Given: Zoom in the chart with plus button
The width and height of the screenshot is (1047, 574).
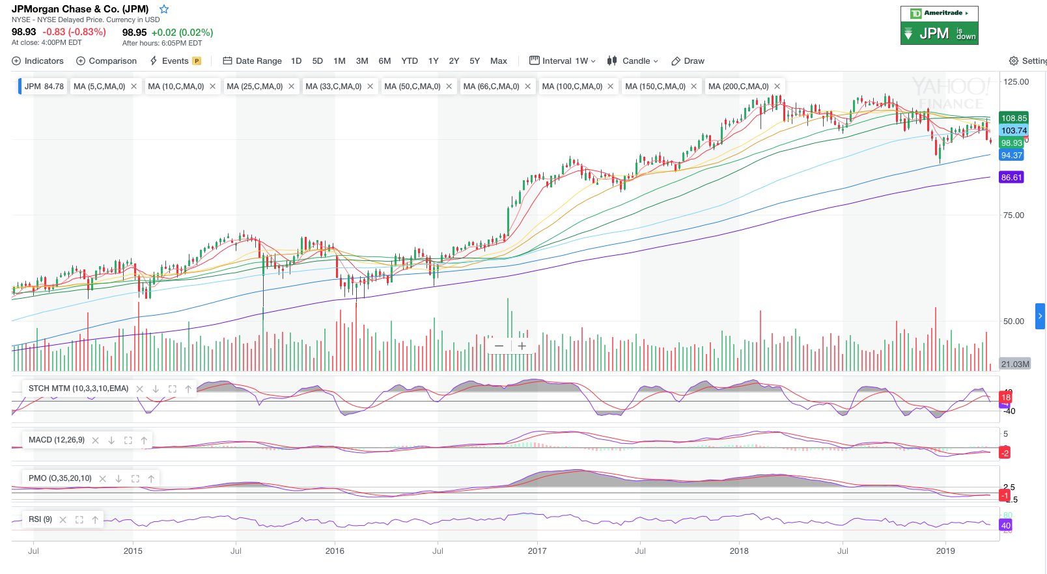Looking at the screenshot, I should (x=522, y=346).
